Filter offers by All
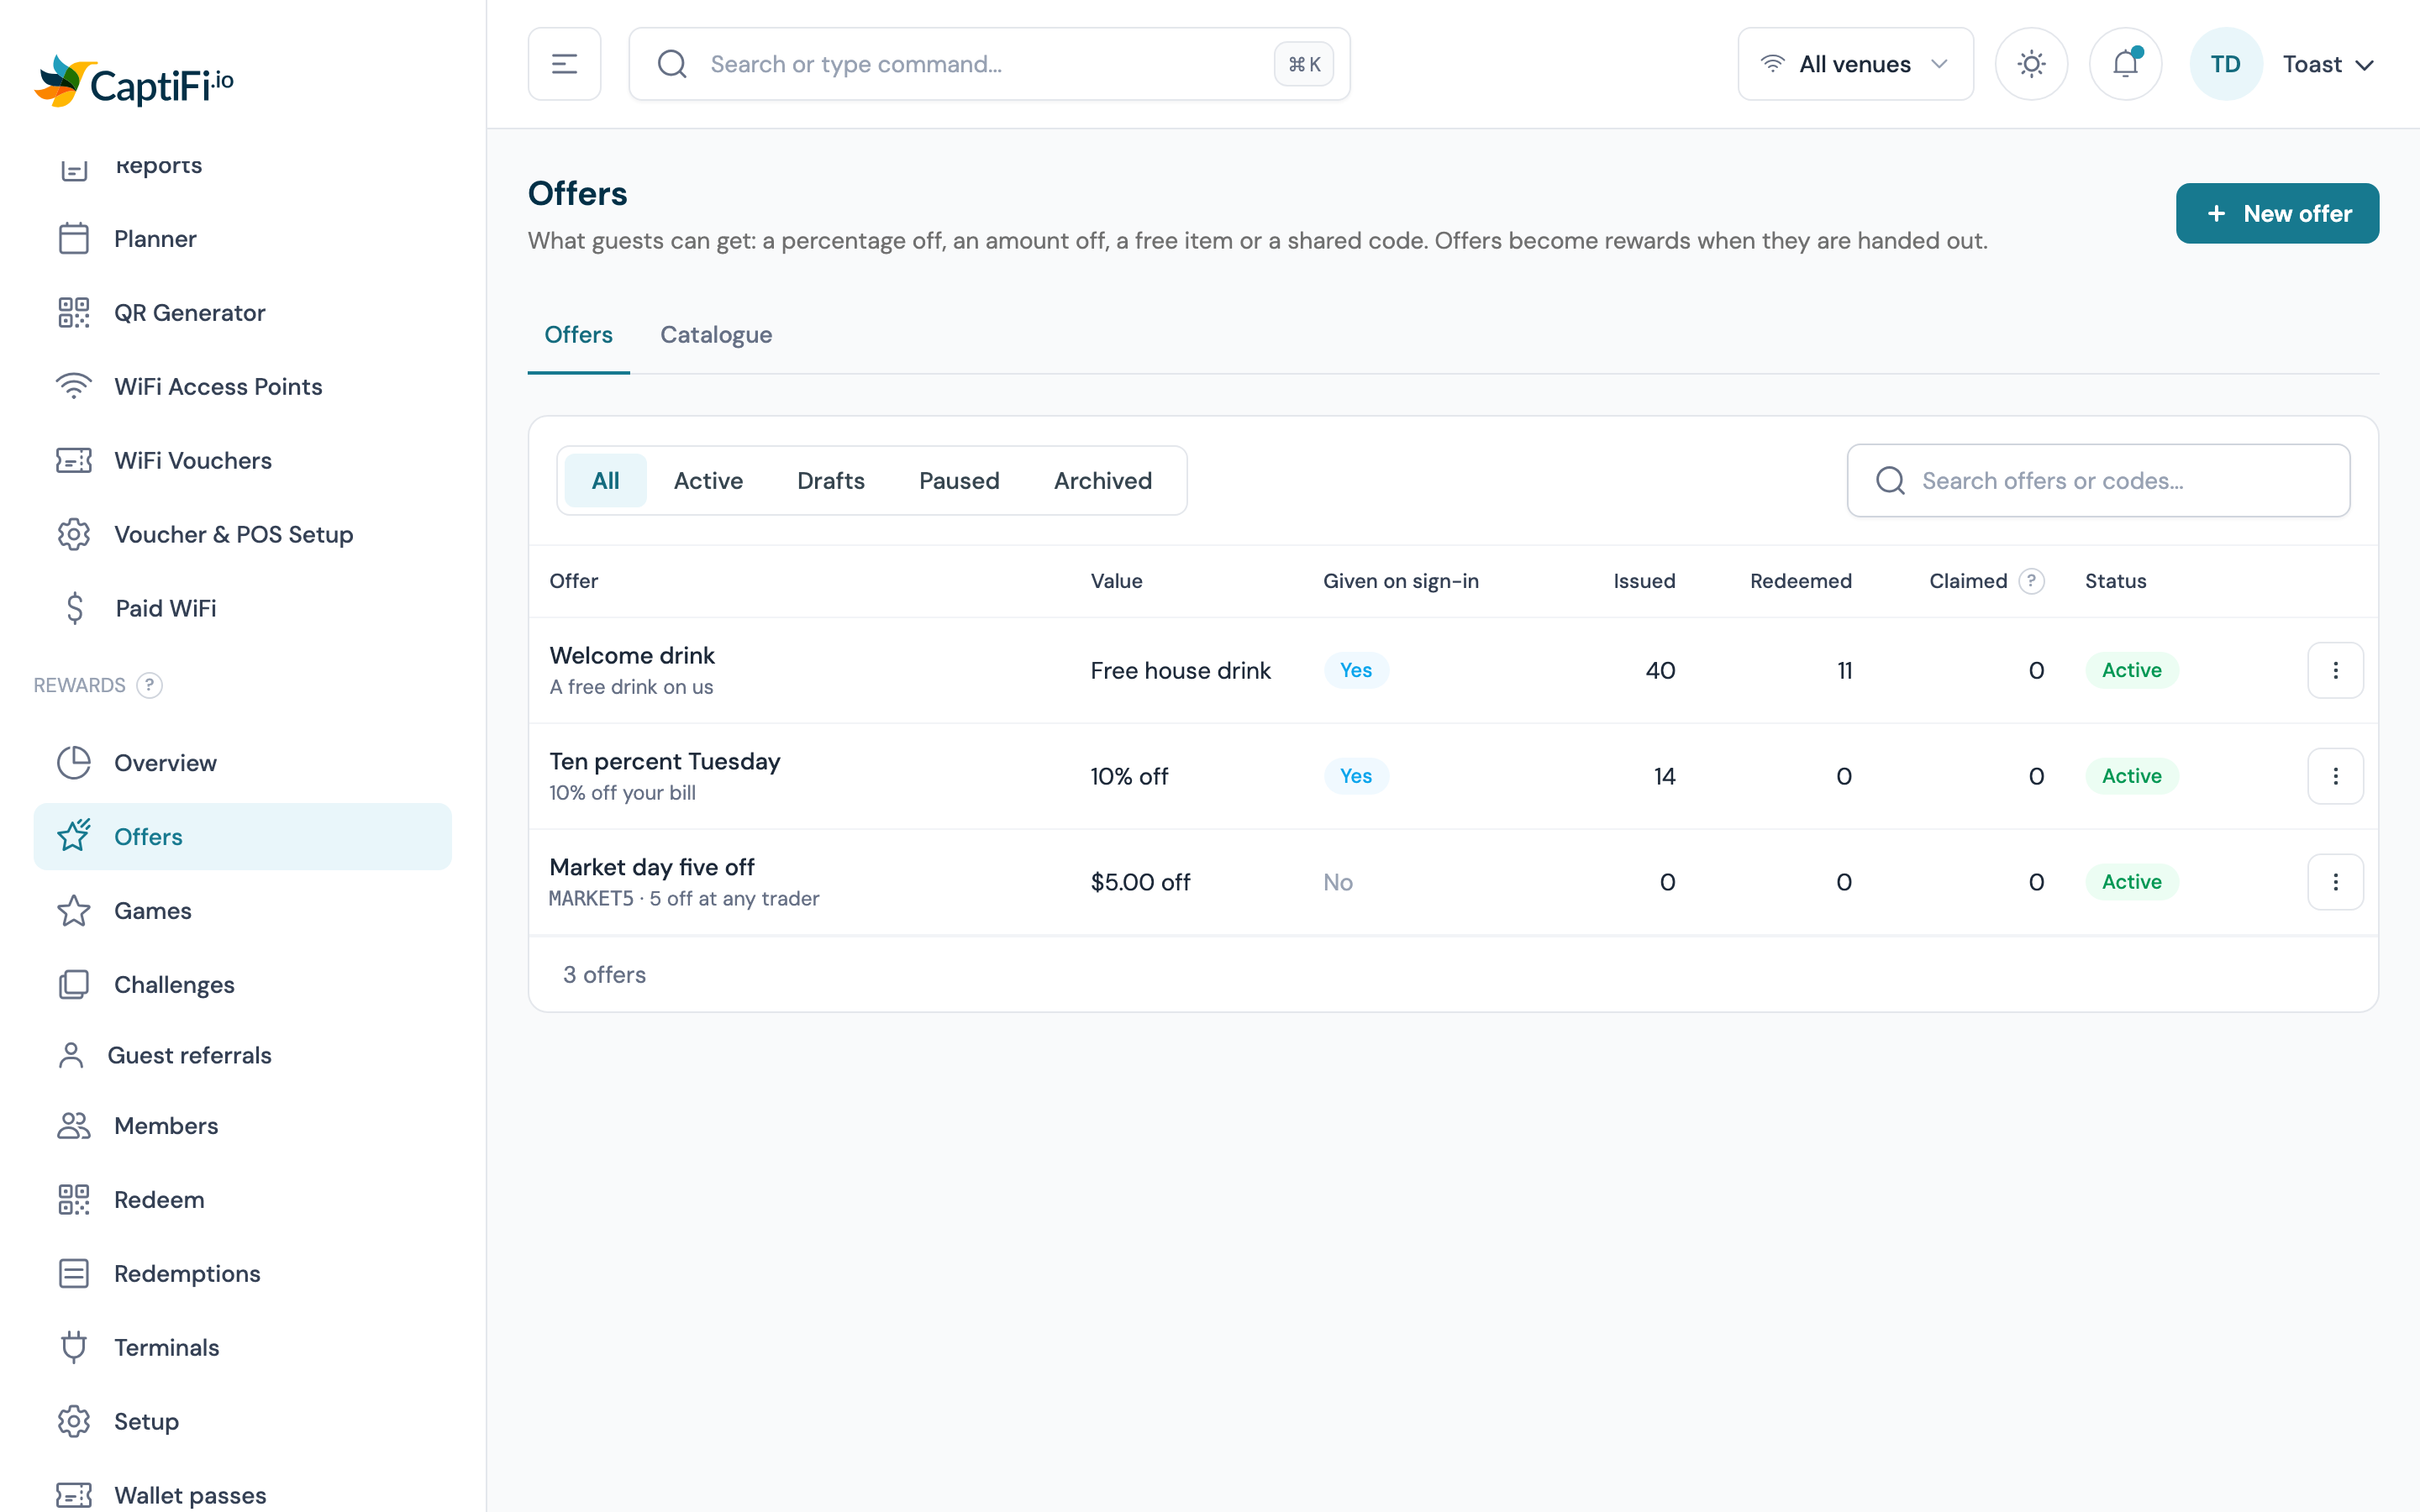2420x1512 pixels. pyautogui.click(x=605, y=480)
